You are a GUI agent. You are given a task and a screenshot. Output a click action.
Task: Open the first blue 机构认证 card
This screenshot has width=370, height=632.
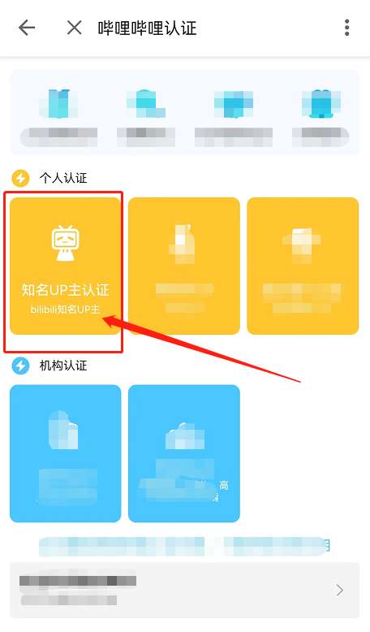coord(65,453)
